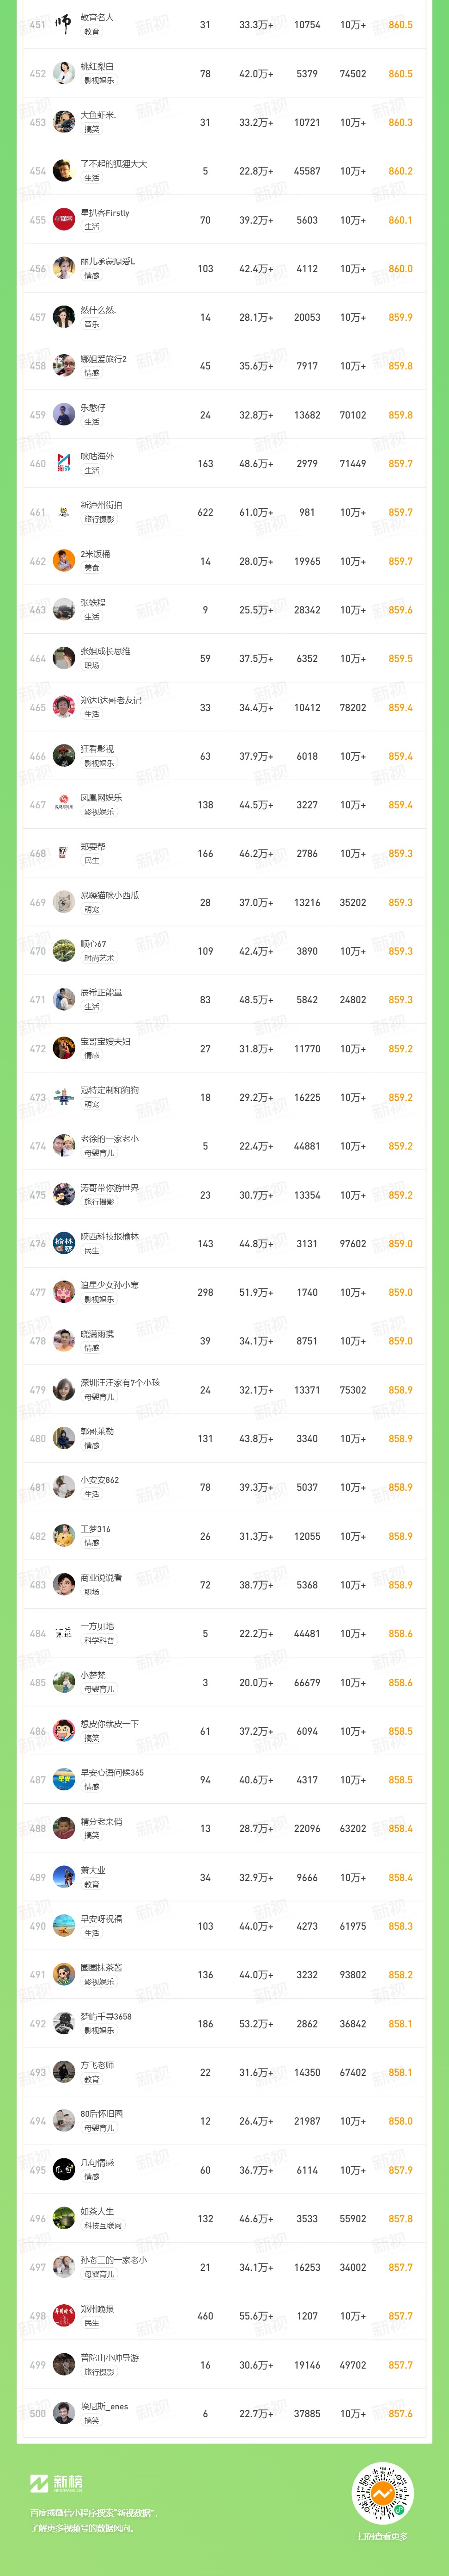Viewport: 449px width, 2576px height.
Task: Select the 想皮你就皮一下 cartoon avatar
Action: pyautogui.click(x=64, y=1731)
